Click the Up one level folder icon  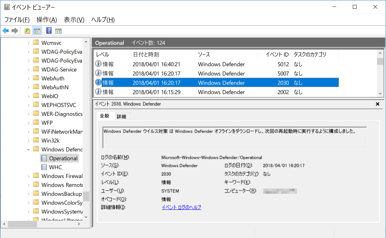(x=27, y=31)
